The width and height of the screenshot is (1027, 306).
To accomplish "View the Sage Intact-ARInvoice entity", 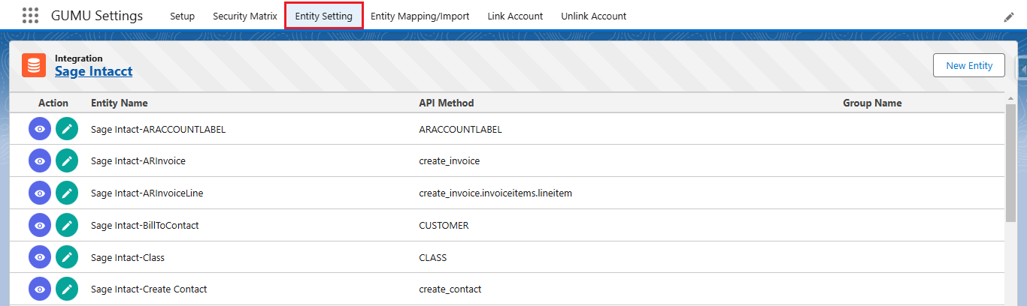I will point(40,160).
